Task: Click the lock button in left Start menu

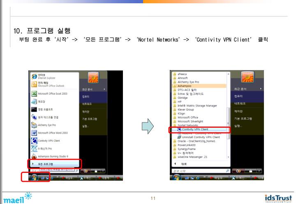Action: (x=96, y=171)
